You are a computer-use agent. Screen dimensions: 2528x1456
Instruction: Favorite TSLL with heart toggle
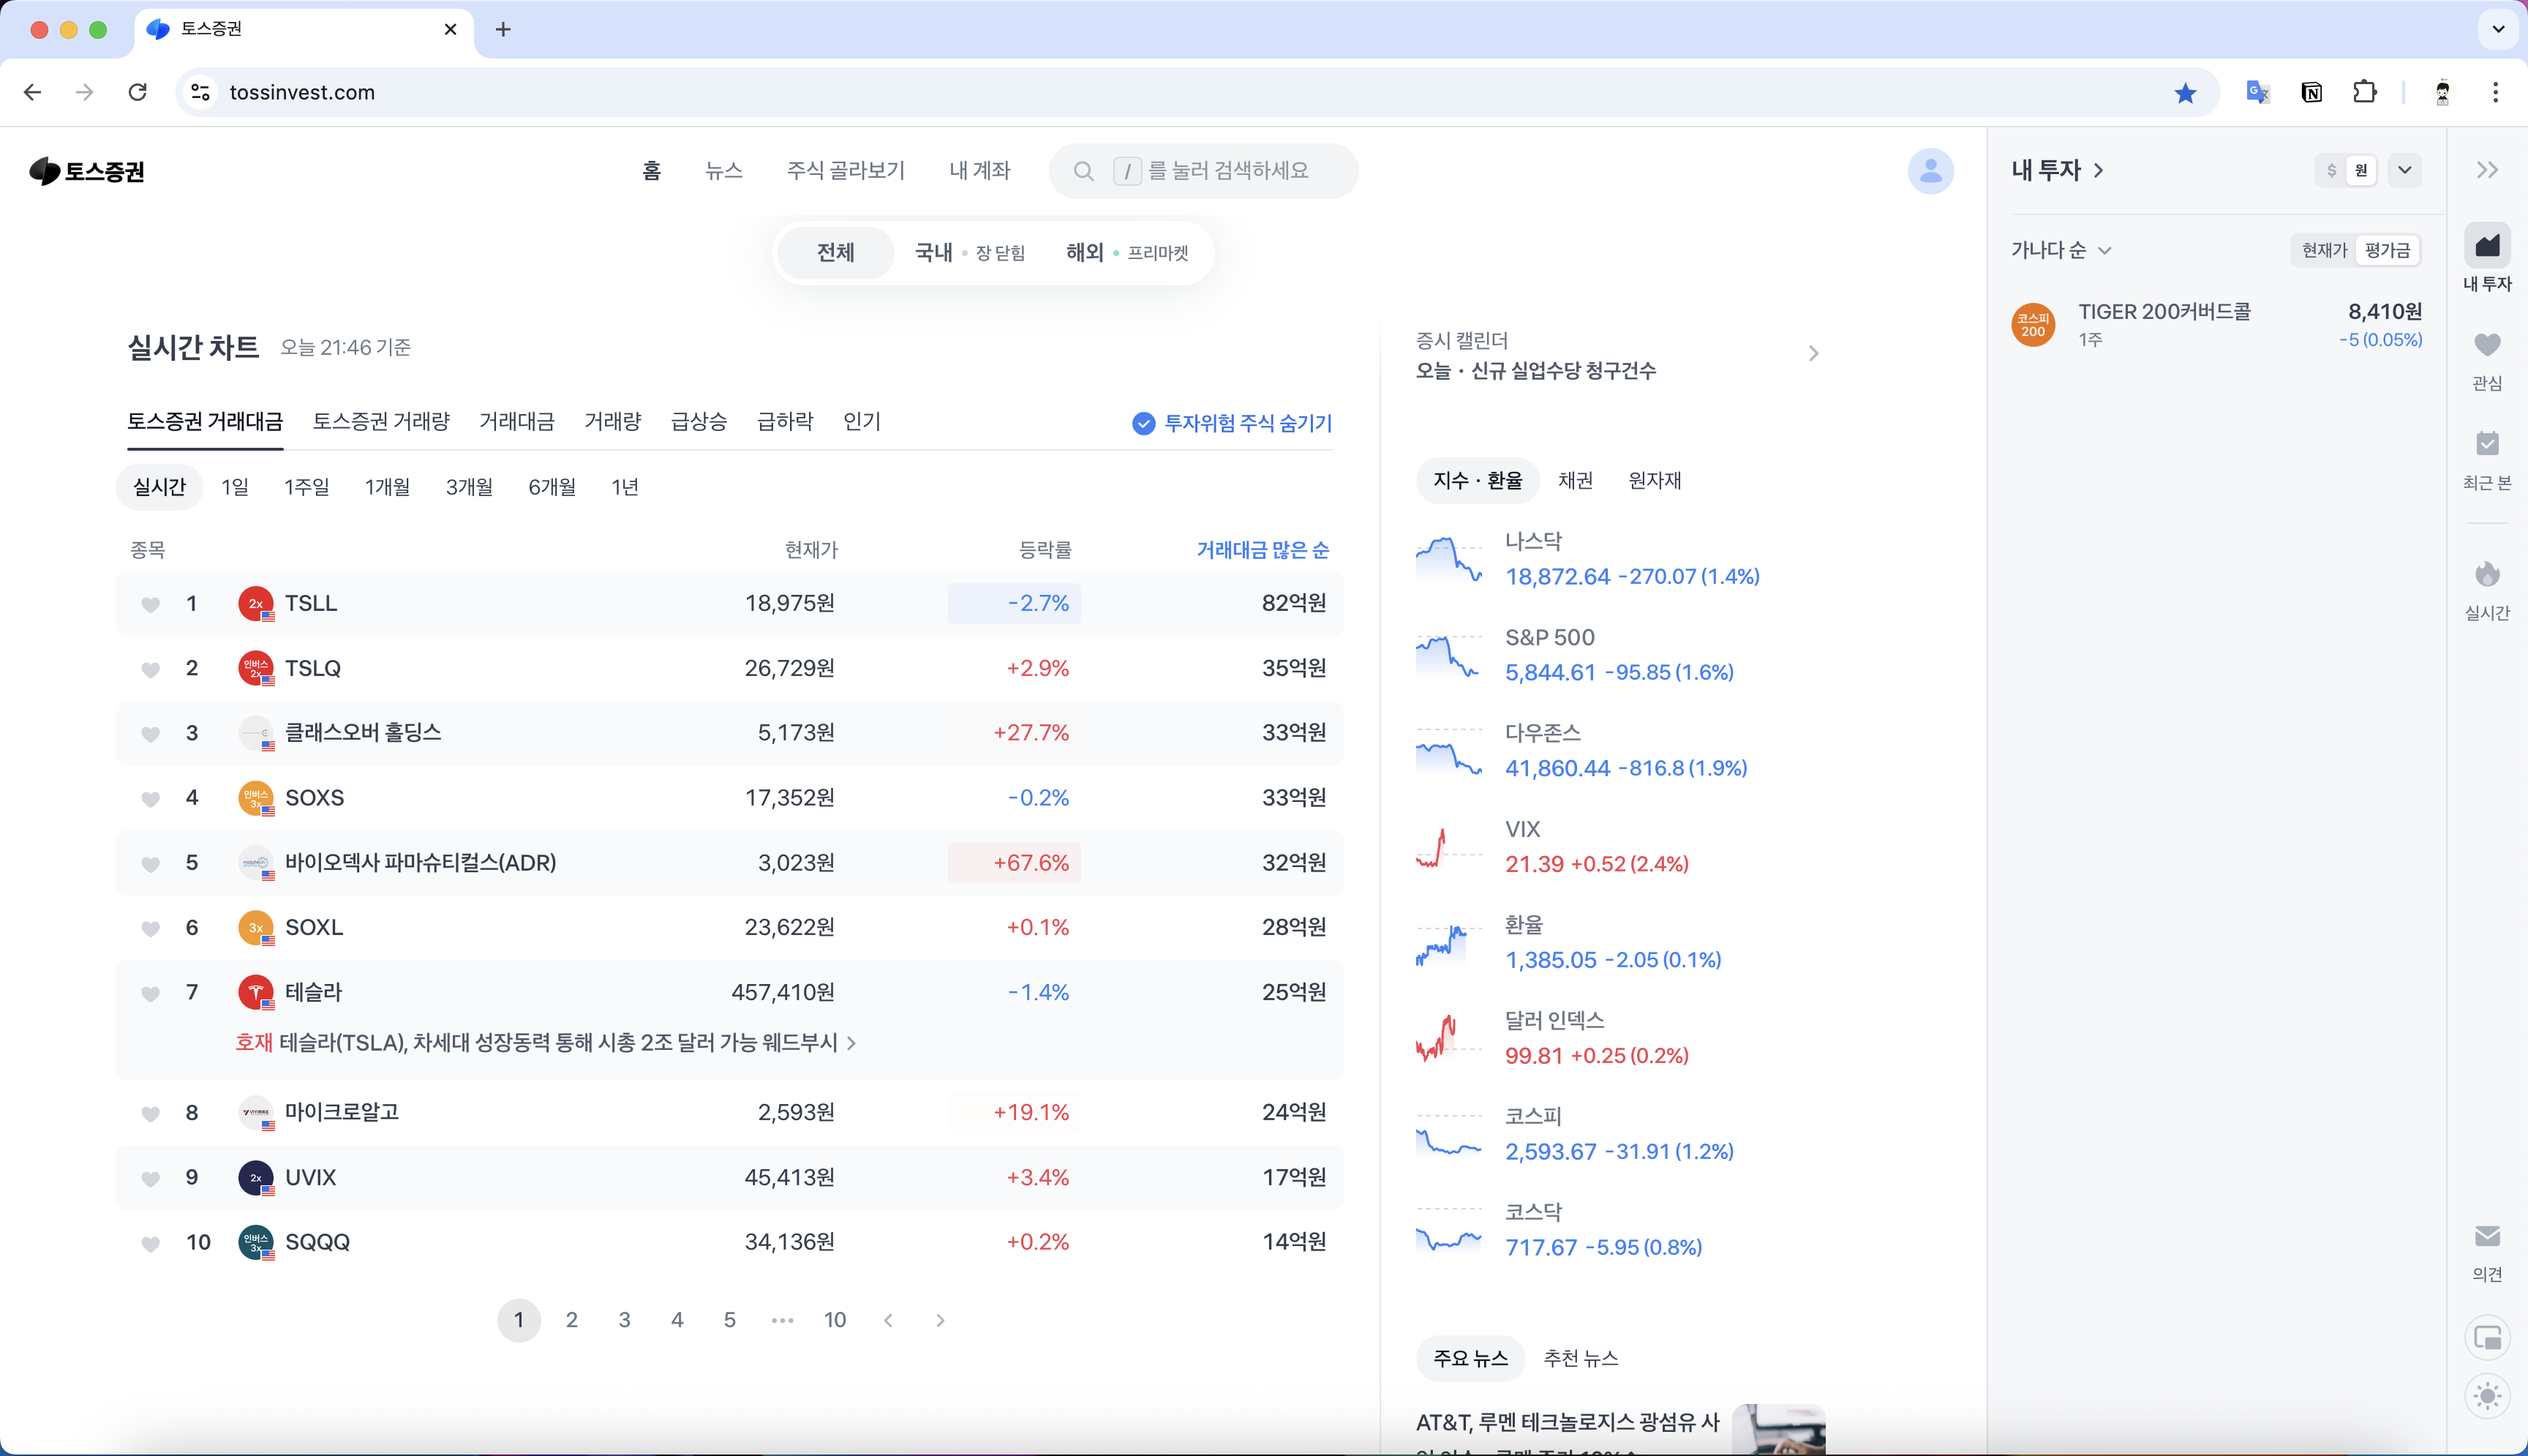[151, 604]
